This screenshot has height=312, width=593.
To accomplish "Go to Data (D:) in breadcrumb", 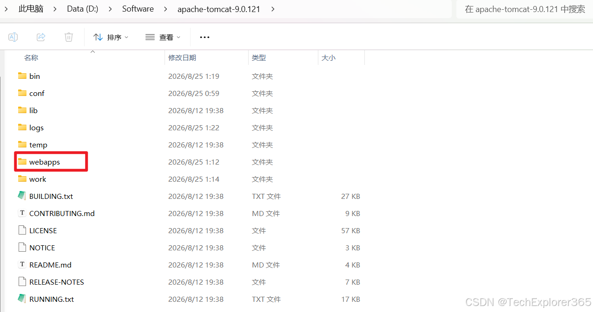I will coord(83,9).
